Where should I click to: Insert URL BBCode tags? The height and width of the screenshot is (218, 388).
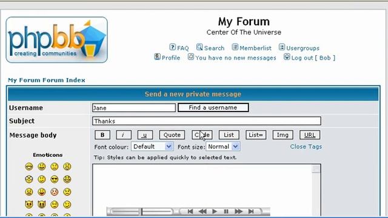click(310, 135)
